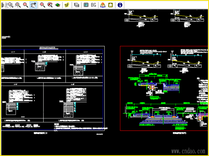Open the help book with question mark
Image resolution: width=209 pixels, height=156 pixels.
103,5
